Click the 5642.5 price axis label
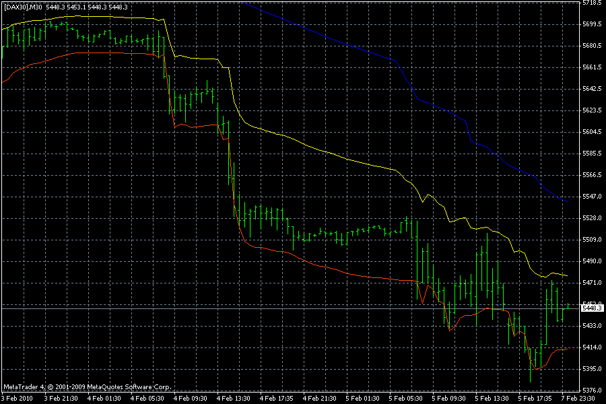This screenshot has width=606, height=404. (x=592, y=89)
